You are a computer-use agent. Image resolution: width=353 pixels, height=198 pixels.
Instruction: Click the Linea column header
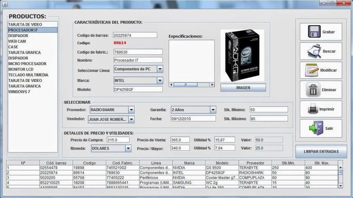[156, 163]
